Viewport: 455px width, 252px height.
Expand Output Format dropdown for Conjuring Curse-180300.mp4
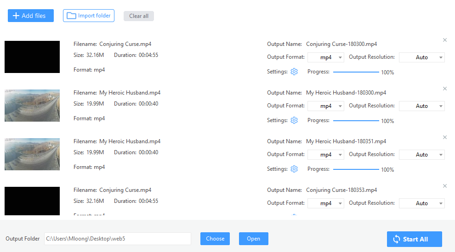(326, 57)
